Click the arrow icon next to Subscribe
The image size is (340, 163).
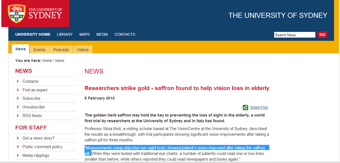(17, 98)
